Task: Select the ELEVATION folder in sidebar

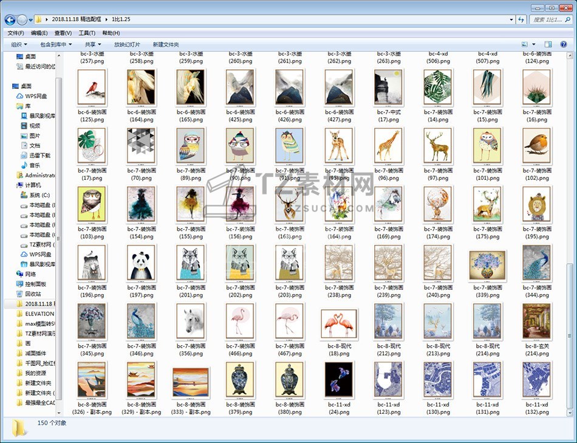Action: tap(39, 314)
